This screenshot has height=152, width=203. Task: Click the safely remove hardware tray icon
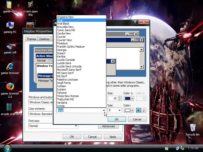tap(182, 148)
